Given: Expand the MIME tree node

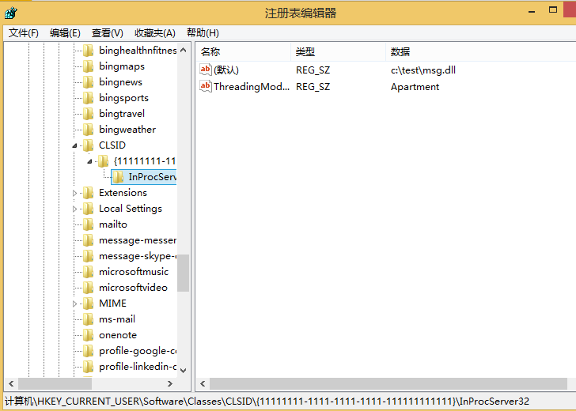Looking at the screenshot, I should point(74,304).
